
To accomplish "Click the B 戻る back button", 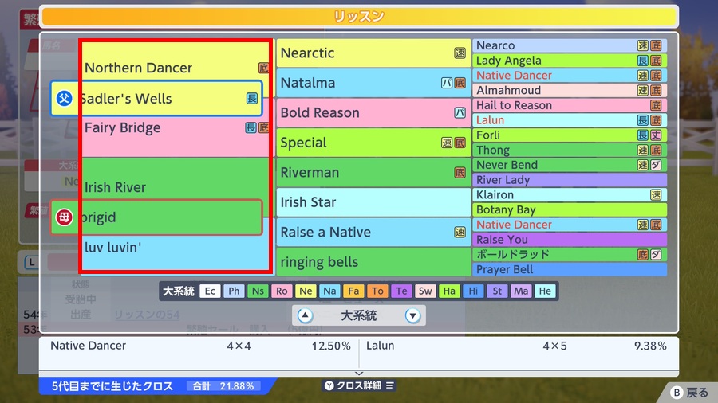I will click(x=692, y=393).
